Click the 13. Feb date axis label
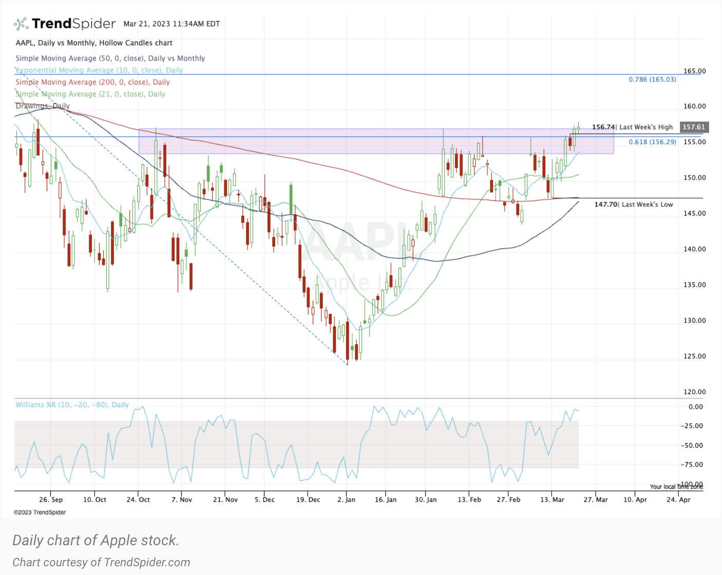Viewport: 722px width, 575px height. click(469, 500)
